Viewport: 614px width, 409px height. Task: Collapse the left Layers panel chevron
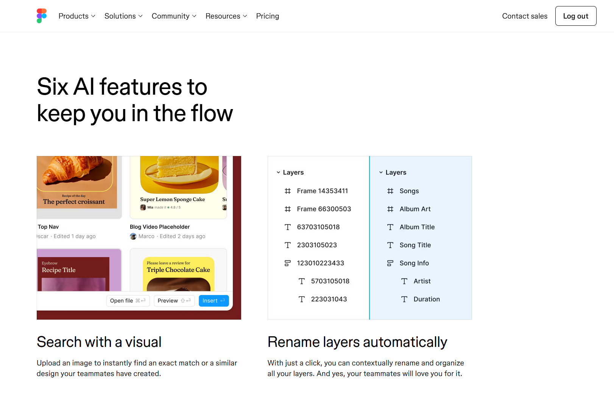pos(278,172)
